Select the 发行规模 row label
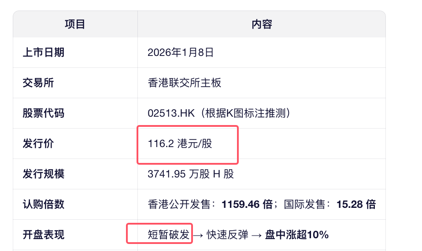Image resolution: width=422 pixels, height=251 pixels. pos(44,174)
